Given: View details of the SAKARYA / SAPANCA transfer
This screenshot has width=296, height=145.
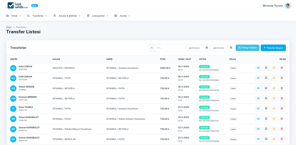Looking at the screenshot, I should (258, 68).
